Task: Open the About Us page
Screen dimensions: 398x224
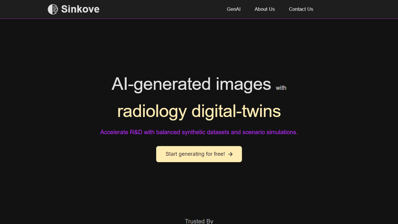Action: click(x=265, y=9)
